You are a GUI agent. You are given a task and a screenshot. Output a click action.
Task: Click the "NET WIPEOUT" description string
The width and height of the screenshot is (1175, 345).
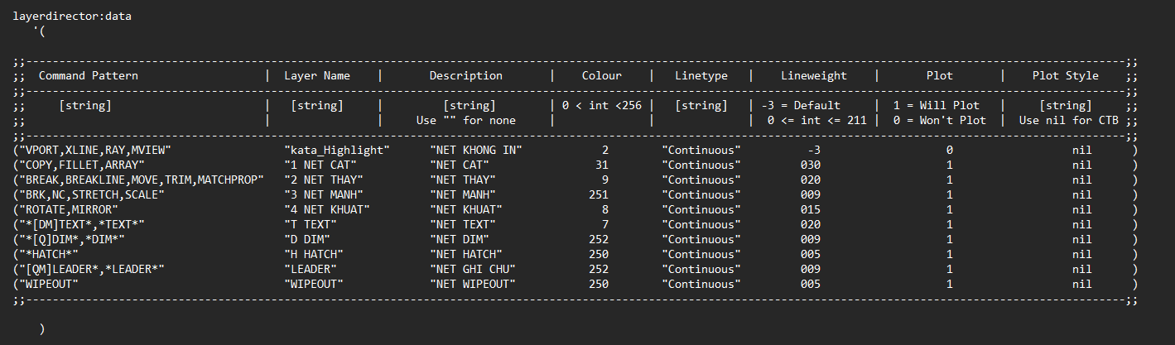pos(473,284)
